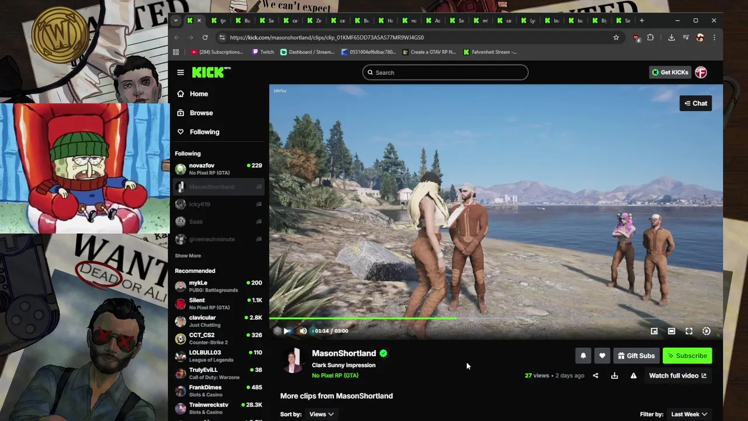The height and width of the screenshot is (421, 748).
Task: Open the Sort by Views dropdown
Action: point(321,415)
